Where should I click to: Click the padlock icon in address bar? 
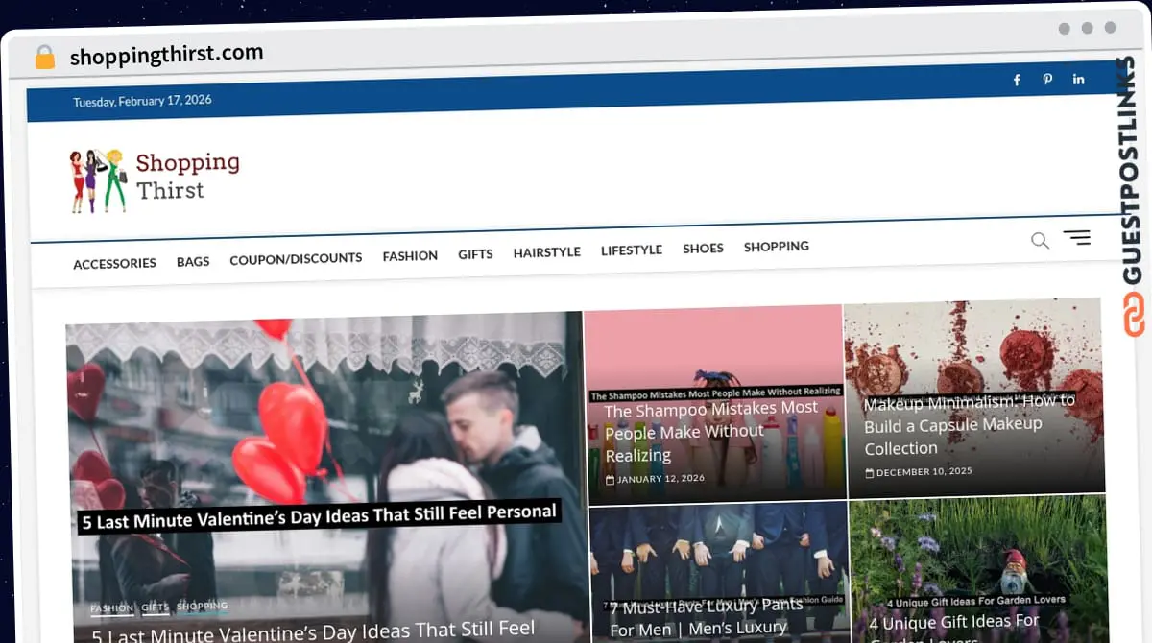45,58
